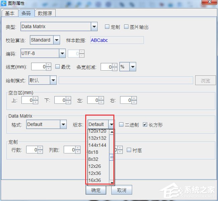Select 8x18 in the version list
This screenshot has height=201, width=218.
tap(99, 152)
